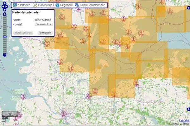This screenshot has height=126, width=190.
Task: Click the Herunterladen button
Action: tap(23, 33)
